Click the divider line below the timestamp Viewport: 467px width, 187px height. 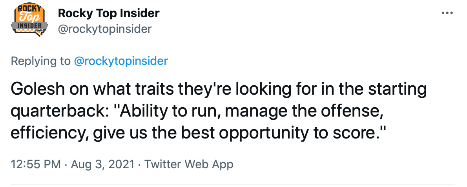[232, 184]
